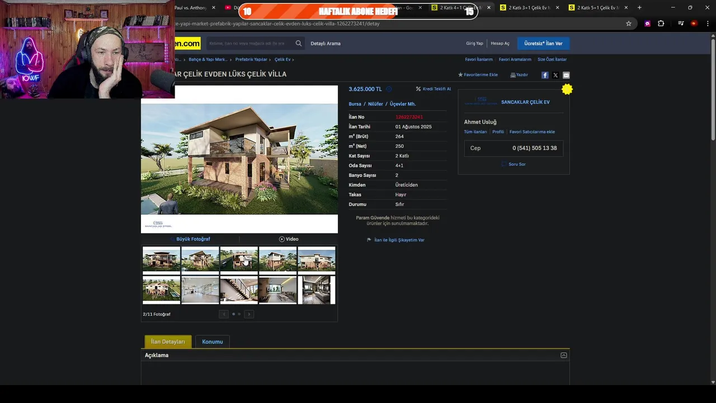Click Çelik Ev breadcrumb
Image resolution: width=716 pixels, height=403 pixels.
(x=282, y=59)
